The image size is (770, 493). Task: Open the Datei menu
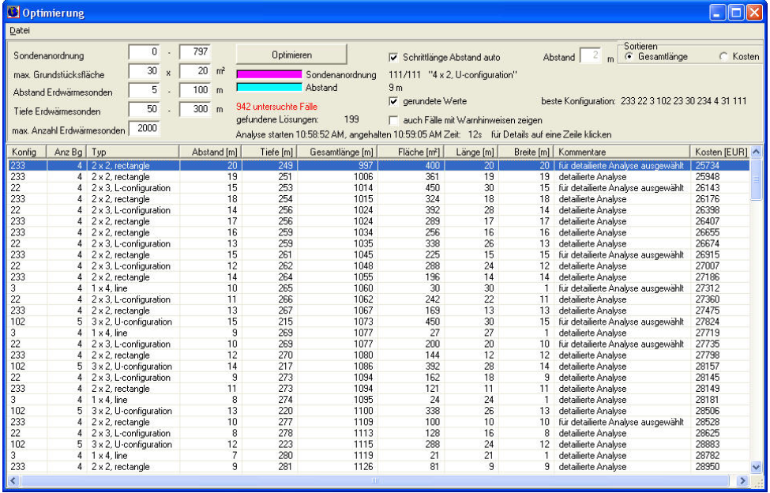(x=18, y=30)
